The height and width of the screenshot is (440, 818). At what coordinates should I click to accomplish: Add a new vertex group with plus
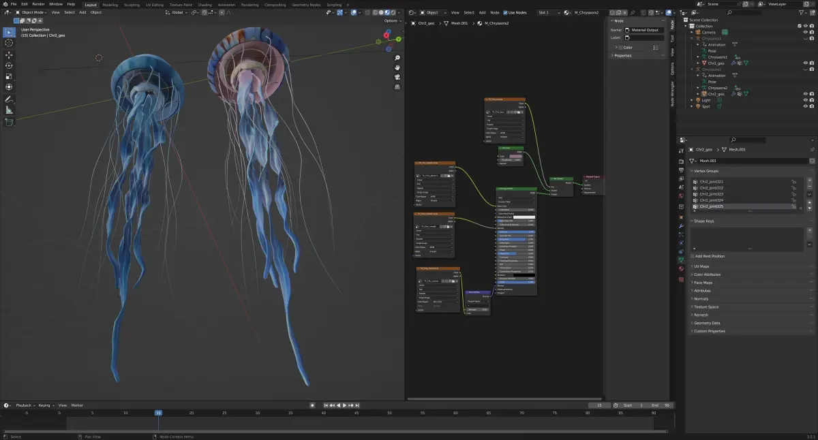point(810,182)
